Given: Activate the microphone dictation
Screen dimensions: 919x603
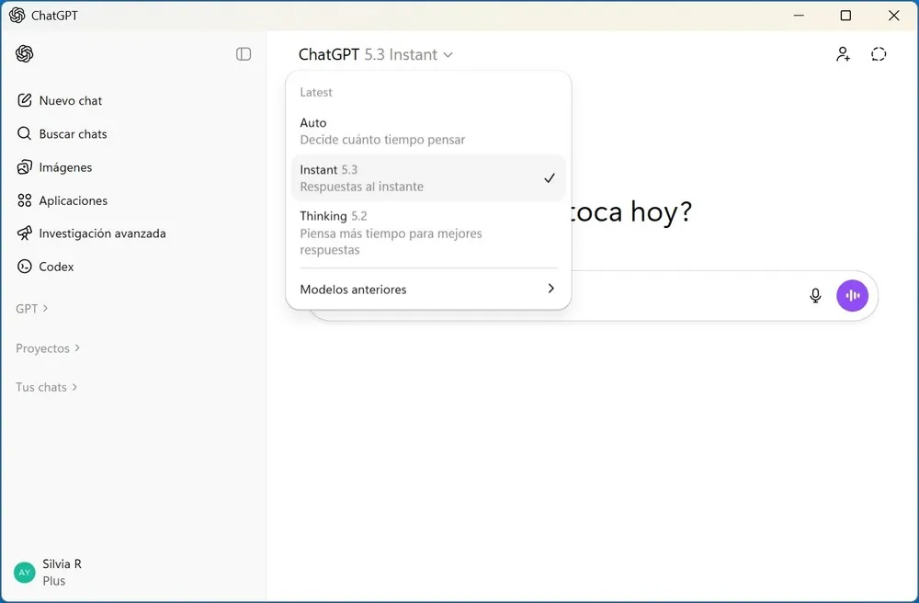Looking at the screenshot, I should [x=815, y=295].
